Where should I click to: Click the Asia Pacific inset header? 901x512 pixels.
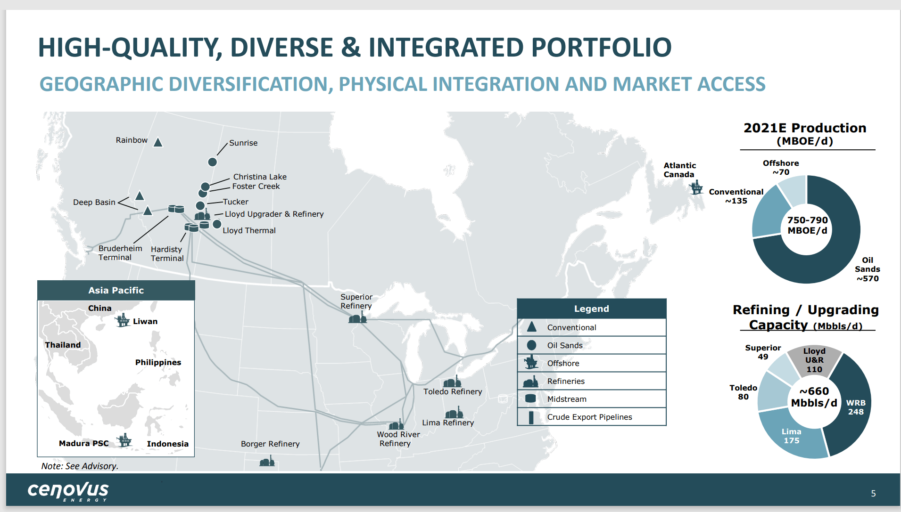pos(116,291)
